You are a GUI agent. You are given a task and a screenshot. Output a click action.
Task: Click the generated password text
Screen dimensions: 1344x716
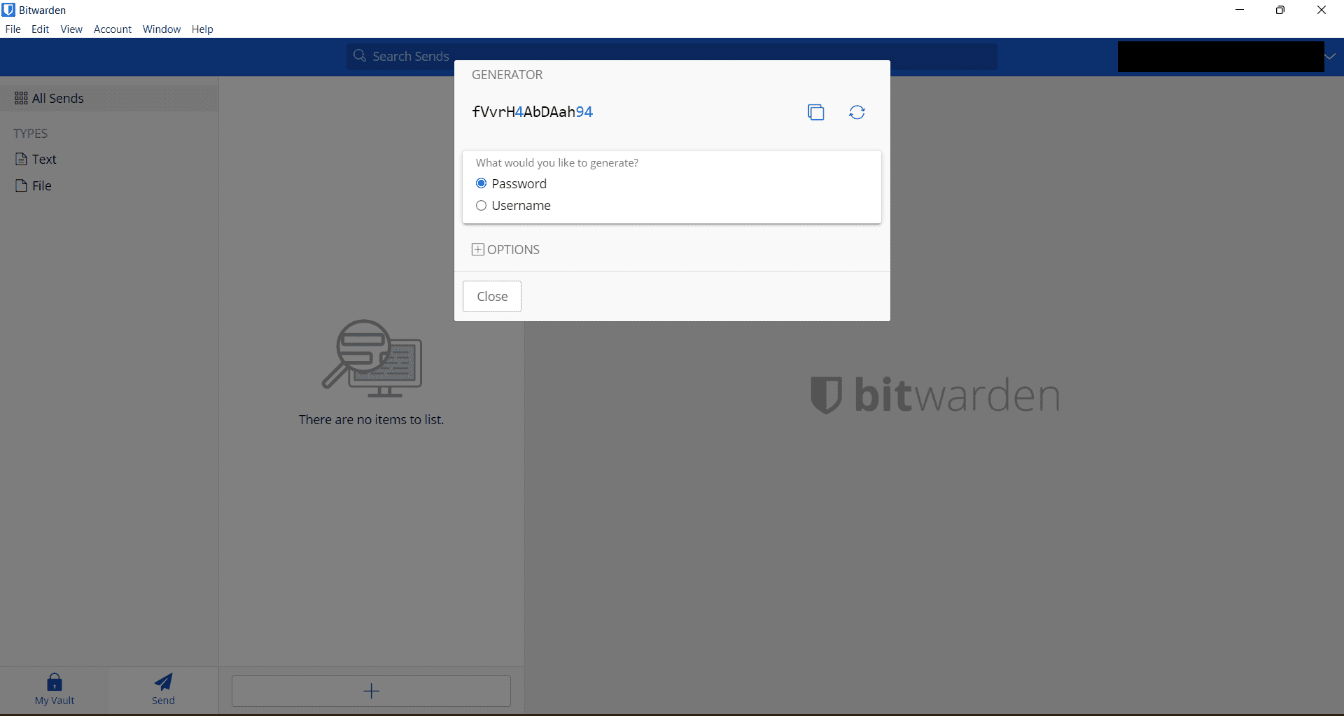click(532, 112)
